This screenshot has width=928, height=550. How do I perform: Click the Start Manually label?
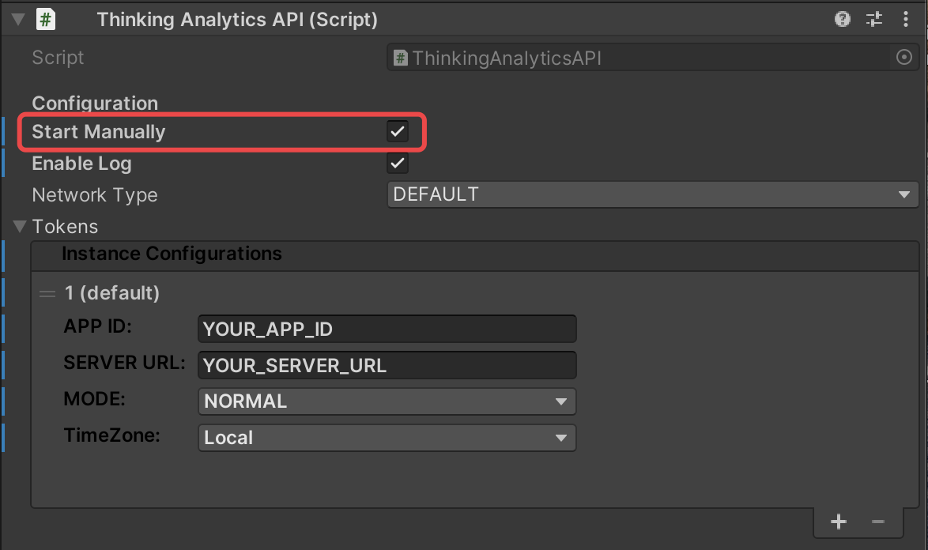[x=99, y=132]
